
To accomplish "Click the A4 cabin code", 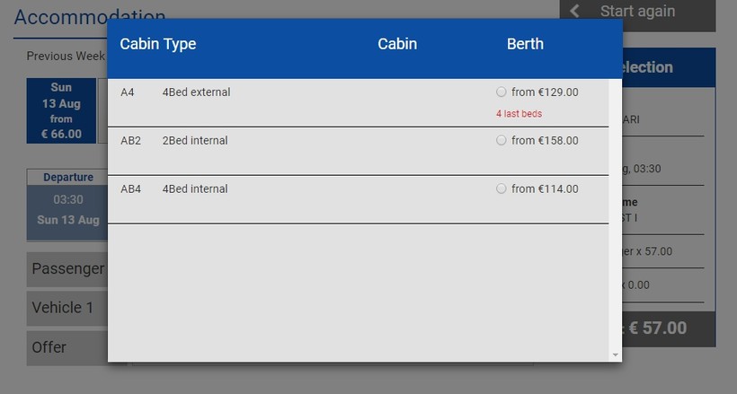I will click(128, 92).
